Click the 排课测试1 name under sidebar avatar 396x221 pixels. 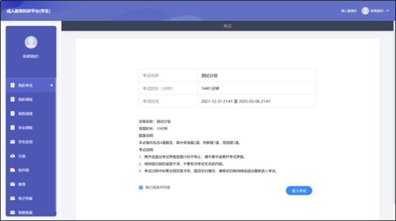coord(31,56)
